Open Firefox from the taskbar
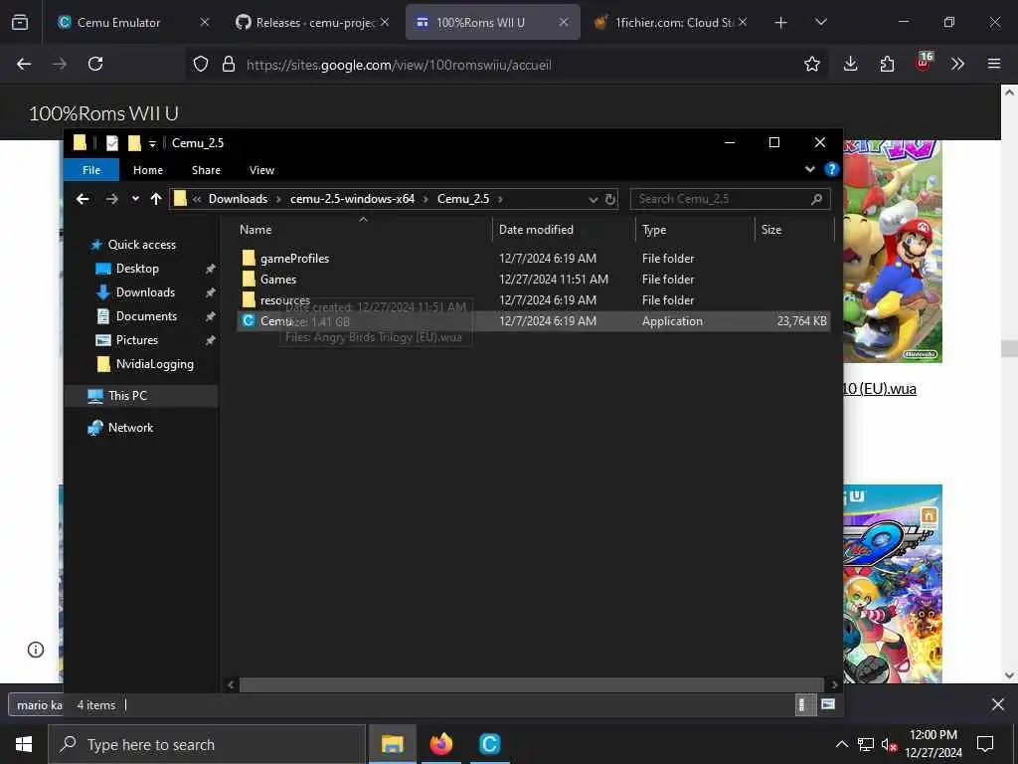The height and width of the screenshot is (764, 1018). [440, 744]
